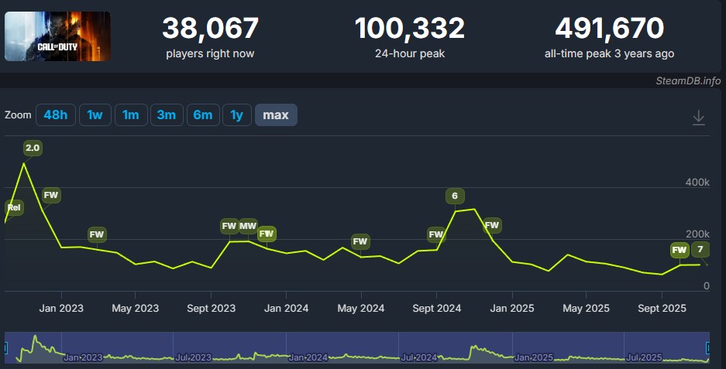Click the FW marker beside the 7 marker
This screenshot has height=369, width=726.
click(x=680, y=250)
